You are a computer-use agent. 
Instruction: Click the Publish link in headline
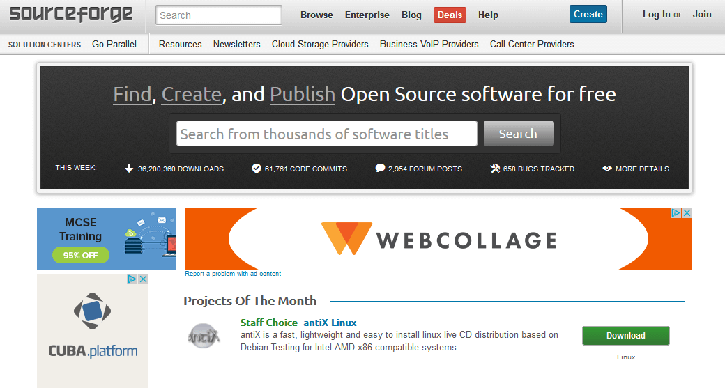click(x=303, y=94)
